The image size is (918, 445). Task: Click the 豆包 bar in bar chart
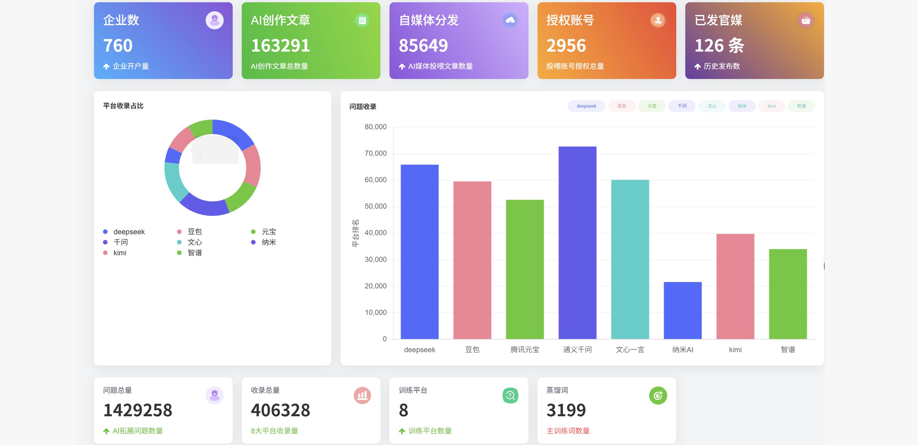(x=472, y=260)
